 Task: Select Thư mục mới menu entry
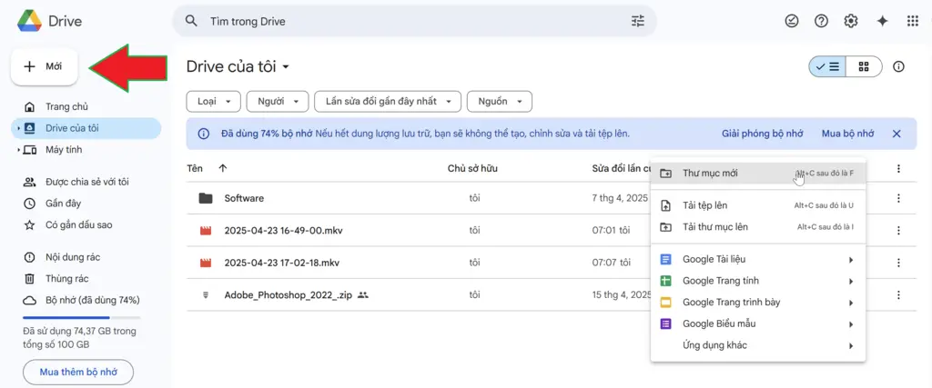[710, 174]
